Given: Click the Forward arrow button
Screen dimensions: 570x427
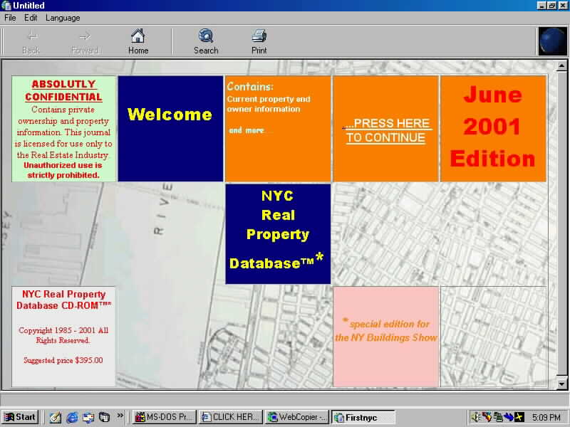Looking at the screenshot, I should tap(85, 41).
